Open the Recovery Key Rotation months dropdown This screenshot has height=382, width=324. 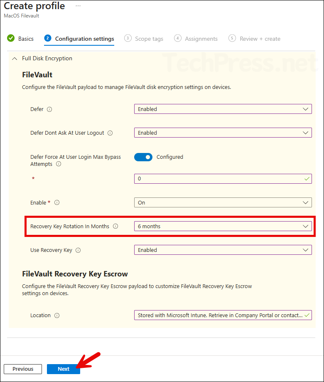click(223, 226)
